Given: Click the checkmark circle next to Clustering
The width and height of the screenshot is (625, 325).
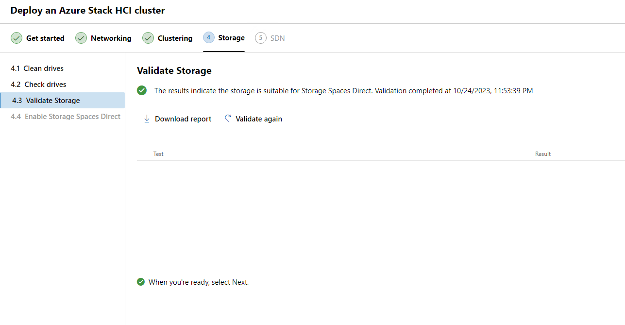Looking at the screenshot, I should click(x=148, y=38).
